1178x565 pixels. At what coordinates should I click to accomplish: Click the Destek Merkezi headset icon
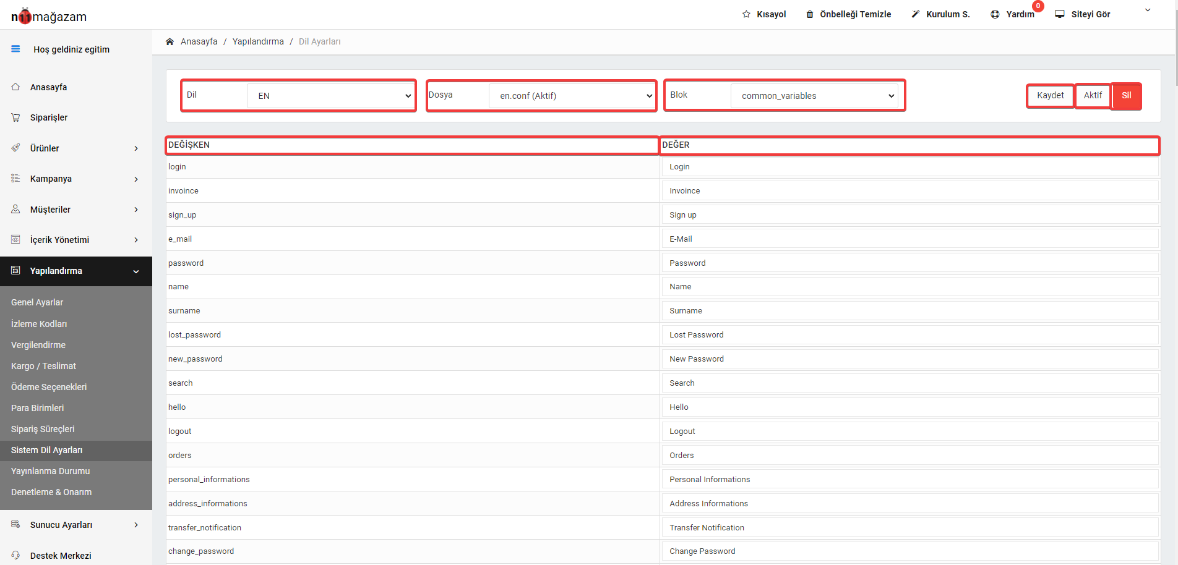point(15,555)
